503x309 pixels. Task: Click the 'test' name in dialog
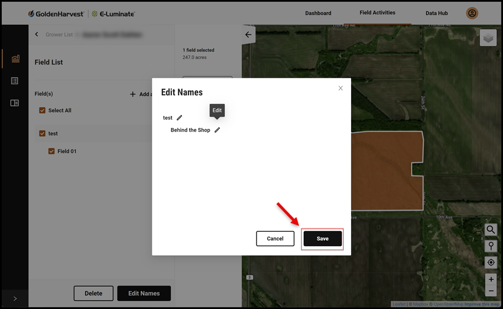click(x=167, y=118)
